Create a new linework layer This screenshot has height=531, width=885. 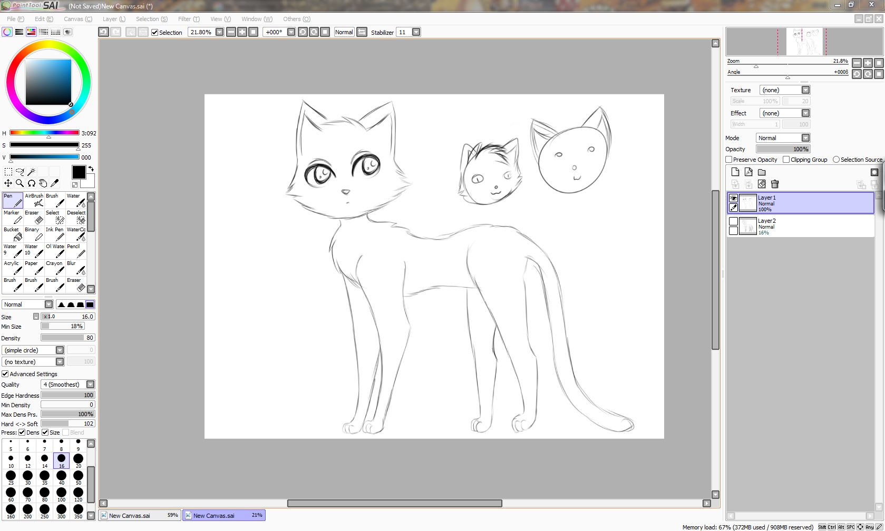(x=748, y=172)
